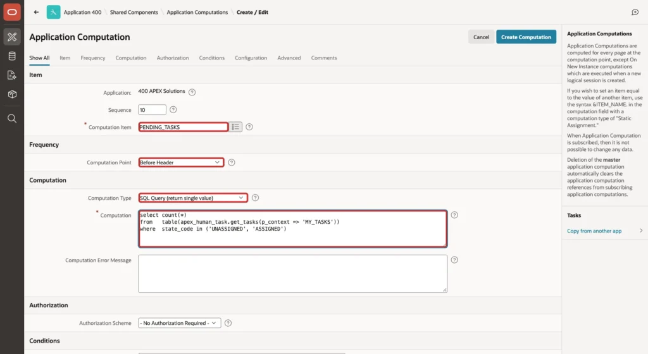Switch to the Comments tab

click(x=324, y=58)
